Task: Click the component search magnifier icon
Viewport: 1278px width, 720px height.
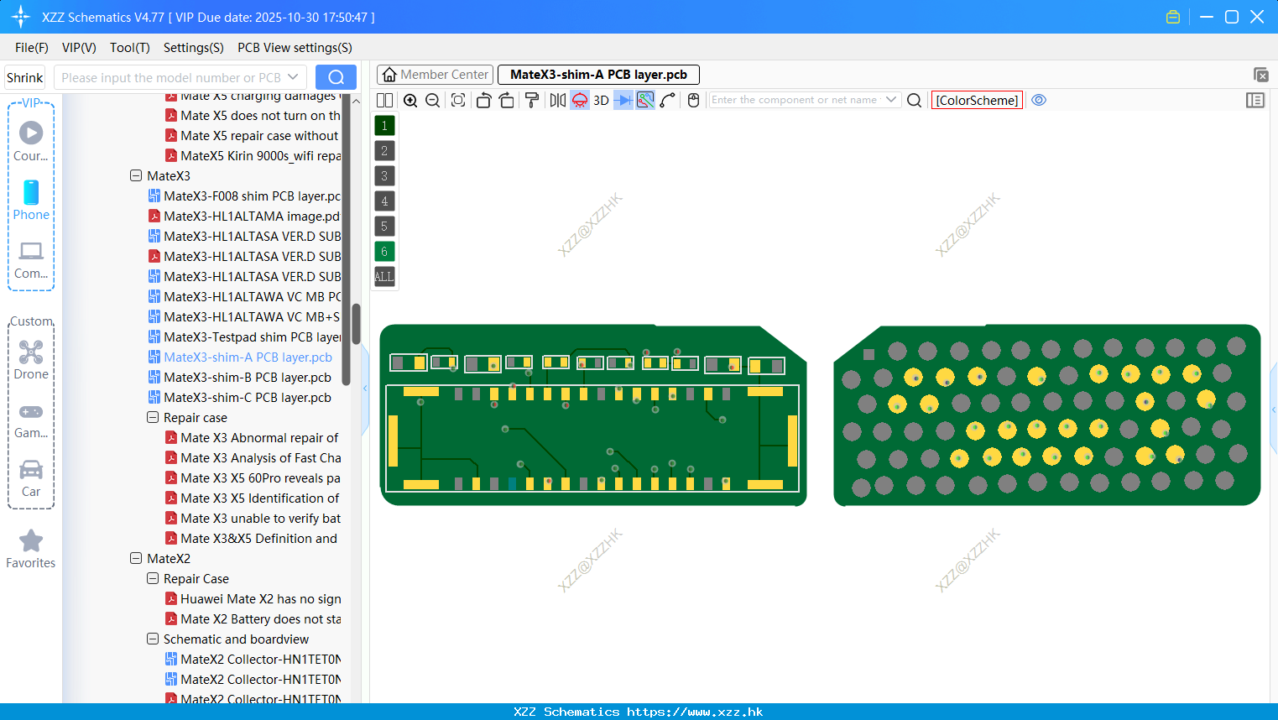Action: [915, 100]
